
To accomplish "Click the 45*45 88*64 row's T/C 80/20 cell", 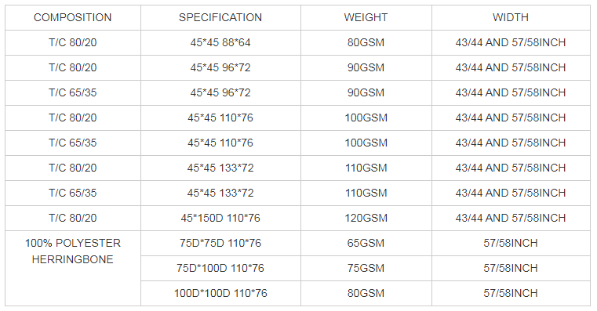I will click(73, 42).
